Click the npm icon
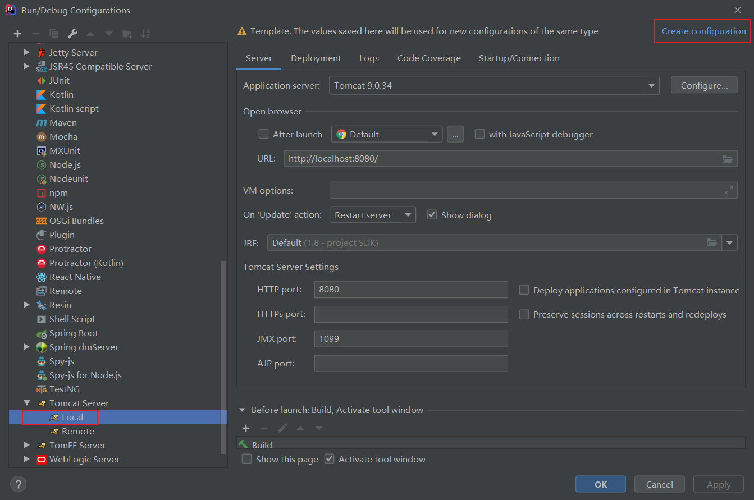This screenshot has height=500, width=754. [42, 192]
